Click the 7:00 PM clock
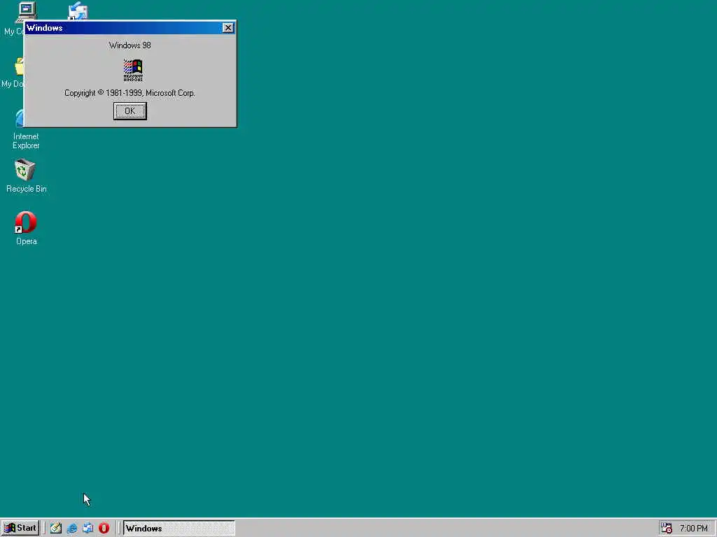The height and width of the screenshot is (537, 717). tap(693, 529)
